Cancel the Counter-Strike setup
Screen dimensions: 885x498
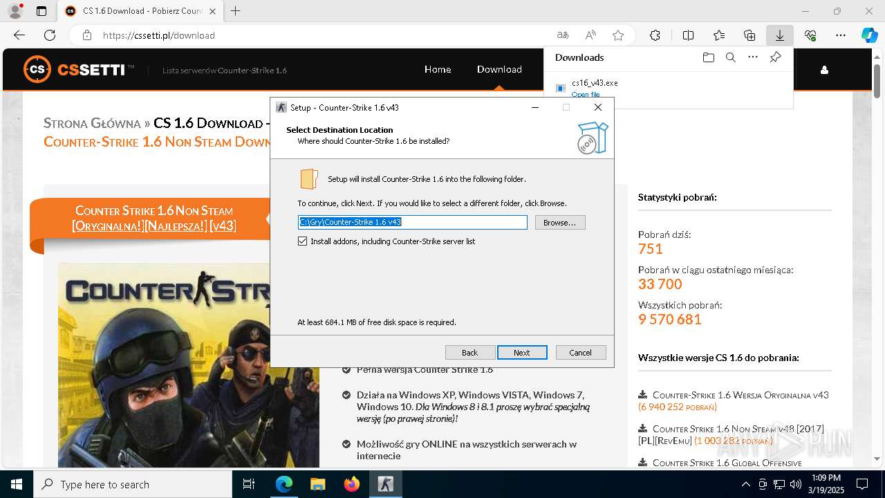[x=581, y=353]
